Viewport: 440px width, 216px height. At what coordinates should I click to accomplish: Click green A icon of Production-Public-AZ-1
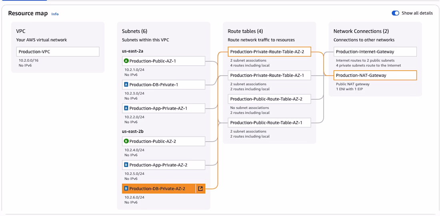[x=126, y=61]
